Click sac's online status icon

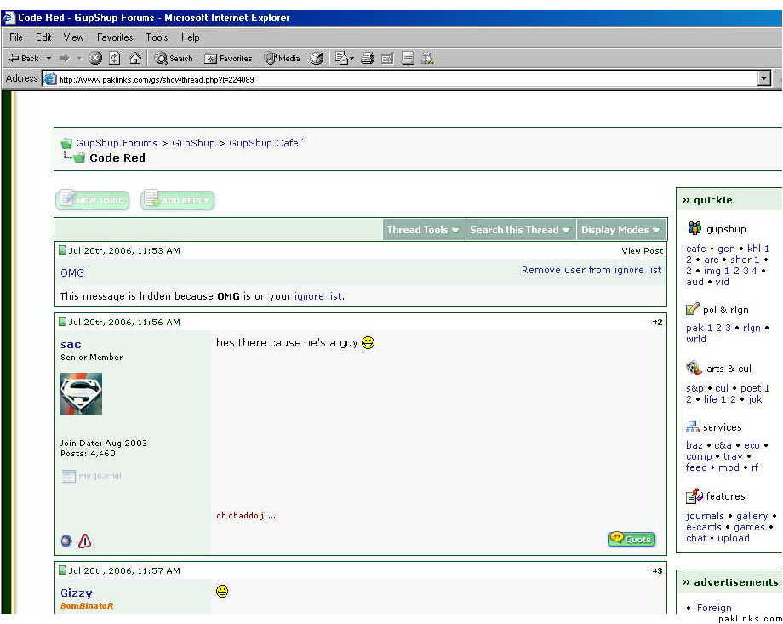click(x=66, y=541)
